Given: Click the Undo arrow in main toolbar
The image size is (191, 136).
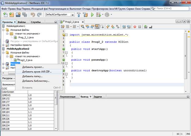Looking at the screenshot, I should (x=32, y=15).
